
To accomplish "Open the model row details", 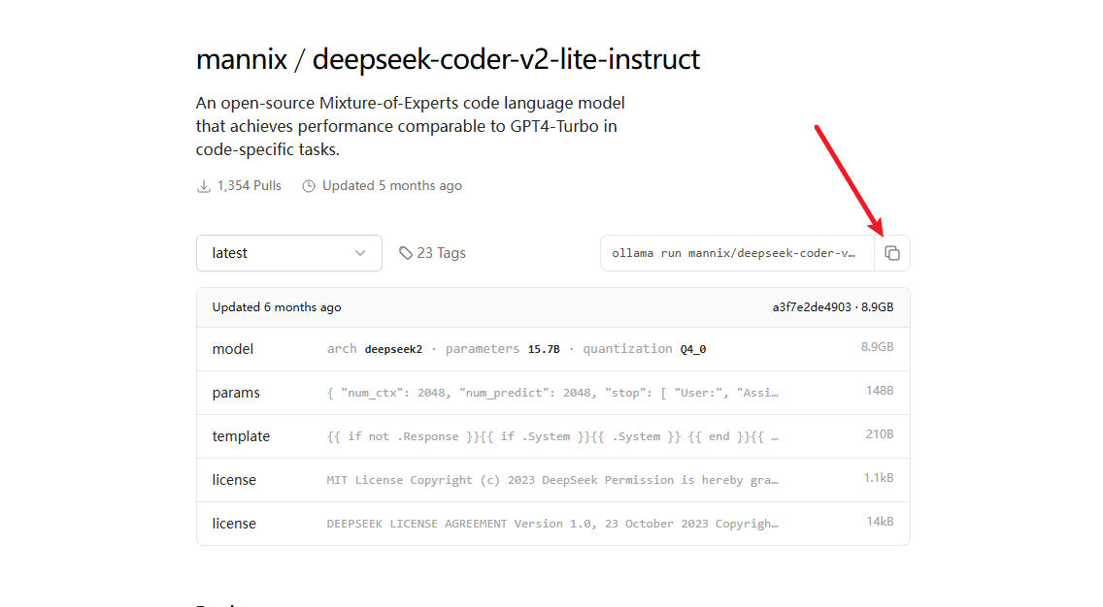I will [552, 349].
